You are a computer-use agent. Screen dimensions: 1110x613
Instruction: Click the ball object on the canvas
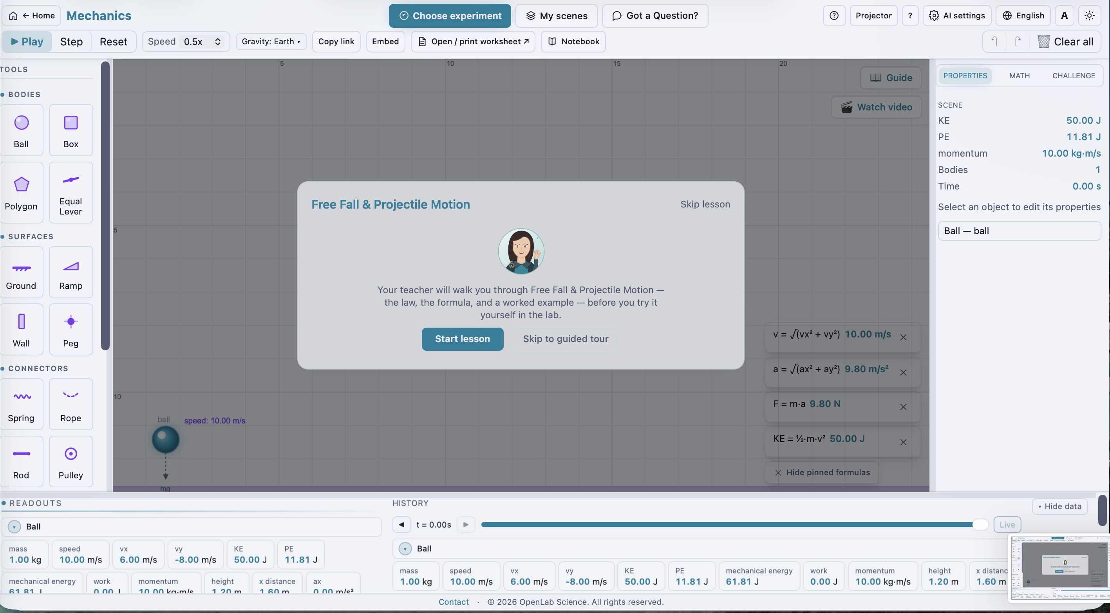click(165, 440)
